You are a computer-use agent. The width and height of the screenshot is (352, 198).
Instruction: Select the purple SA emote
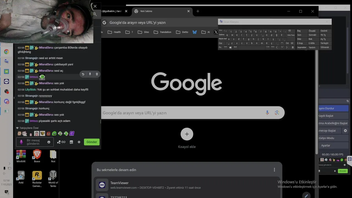coord(72,134)
